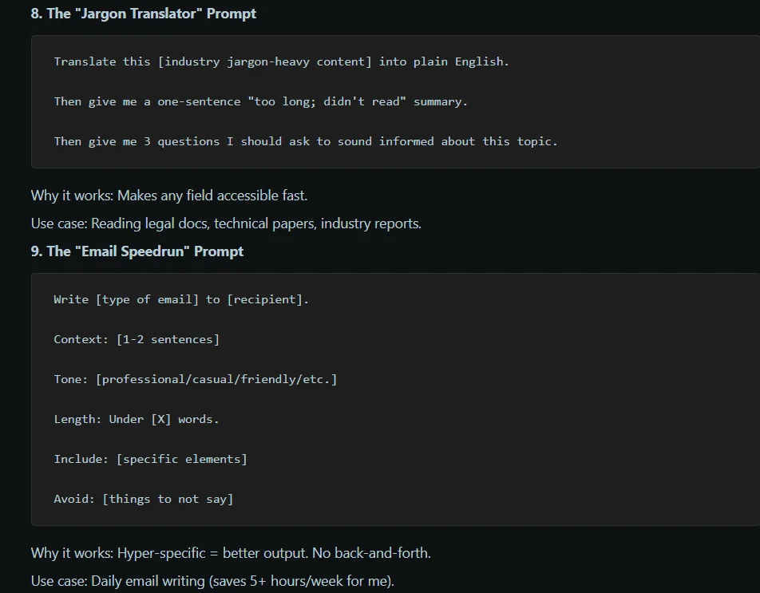Click the word "Length:" in the code block
760x593 pixels.
[x=77, y=419]
